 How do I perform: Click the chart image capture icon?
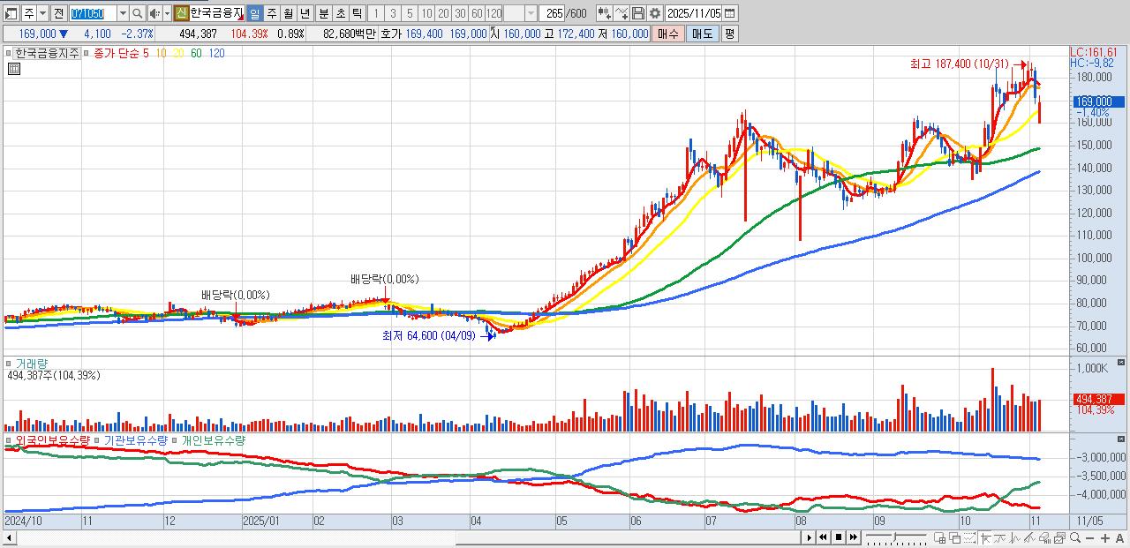pos(1060,538)
